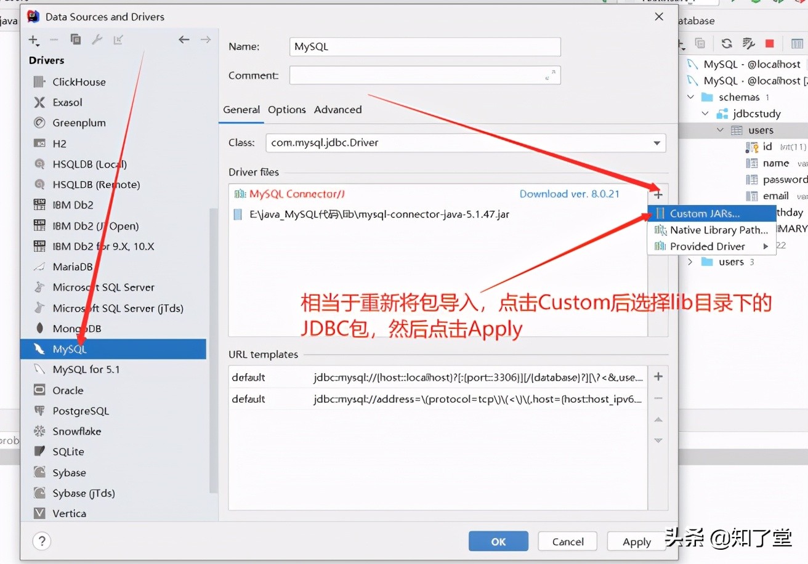Switch to the Options tab

click(287, 110)
